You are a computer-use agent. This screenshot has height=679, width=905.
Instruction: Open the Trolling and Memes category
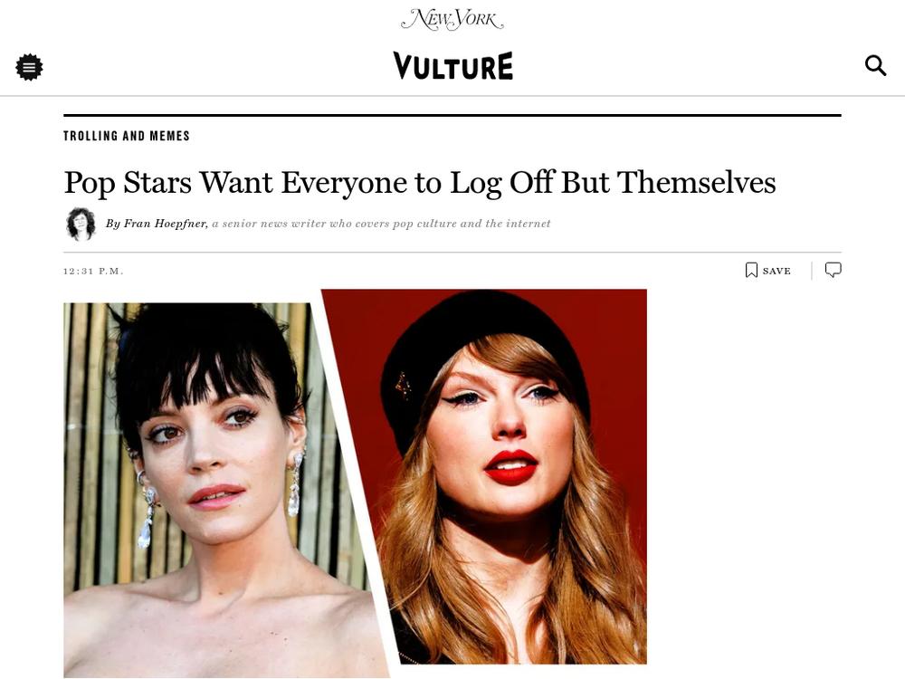(x=127, y=136)
